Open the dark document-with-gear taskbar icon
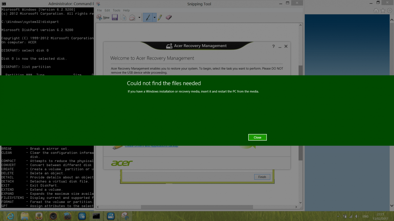Viewport: 394px width, 221px height. click(x=82, y=216)
